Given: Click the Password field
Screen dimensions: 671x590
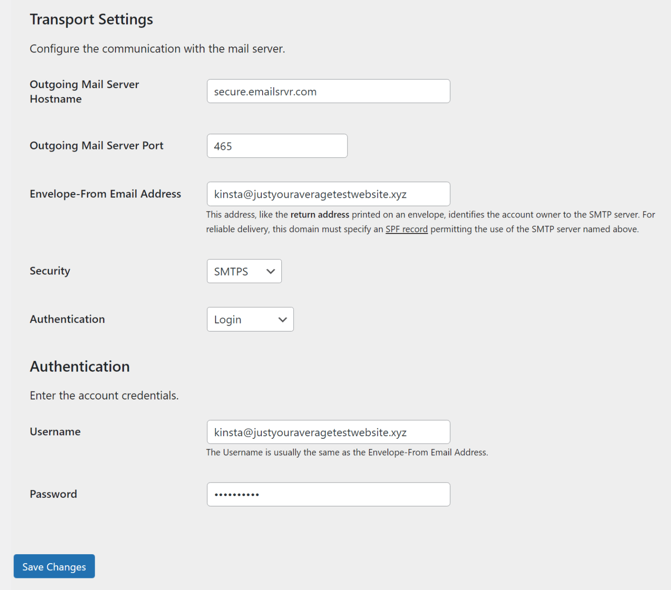Looking at the screenshot, I should (x=328, y=494).
